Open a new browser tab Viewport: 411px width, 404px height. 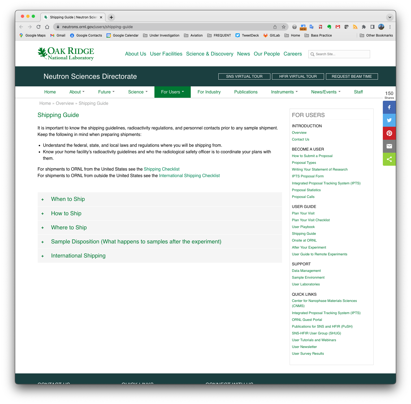(x=111, y=17)
